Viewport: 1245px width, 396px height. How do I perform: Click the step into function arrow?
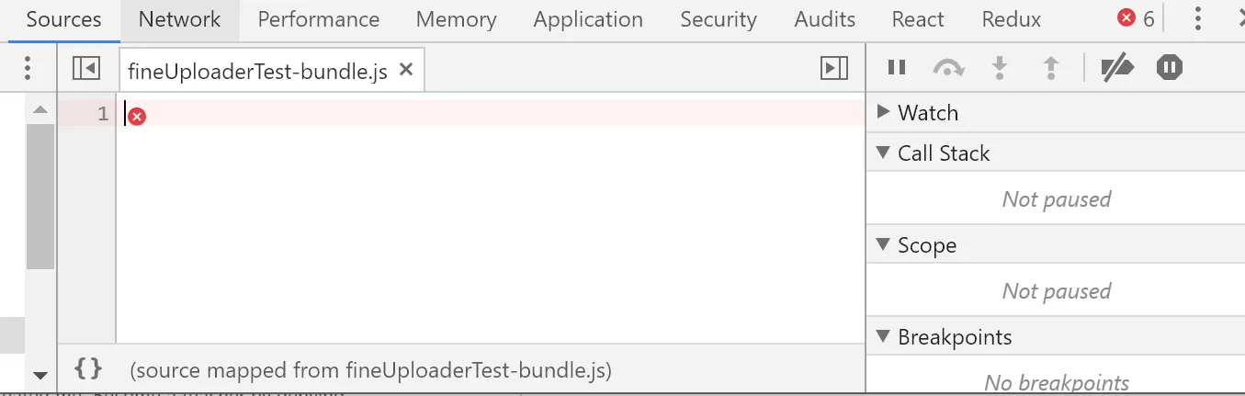click(x=1000, y=67)
